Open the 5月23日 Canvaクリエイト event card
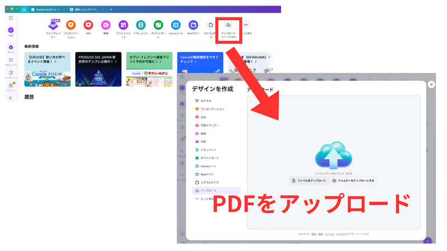Image resolution: width=447 pixels, height=251 pixels. pos(47,69)
